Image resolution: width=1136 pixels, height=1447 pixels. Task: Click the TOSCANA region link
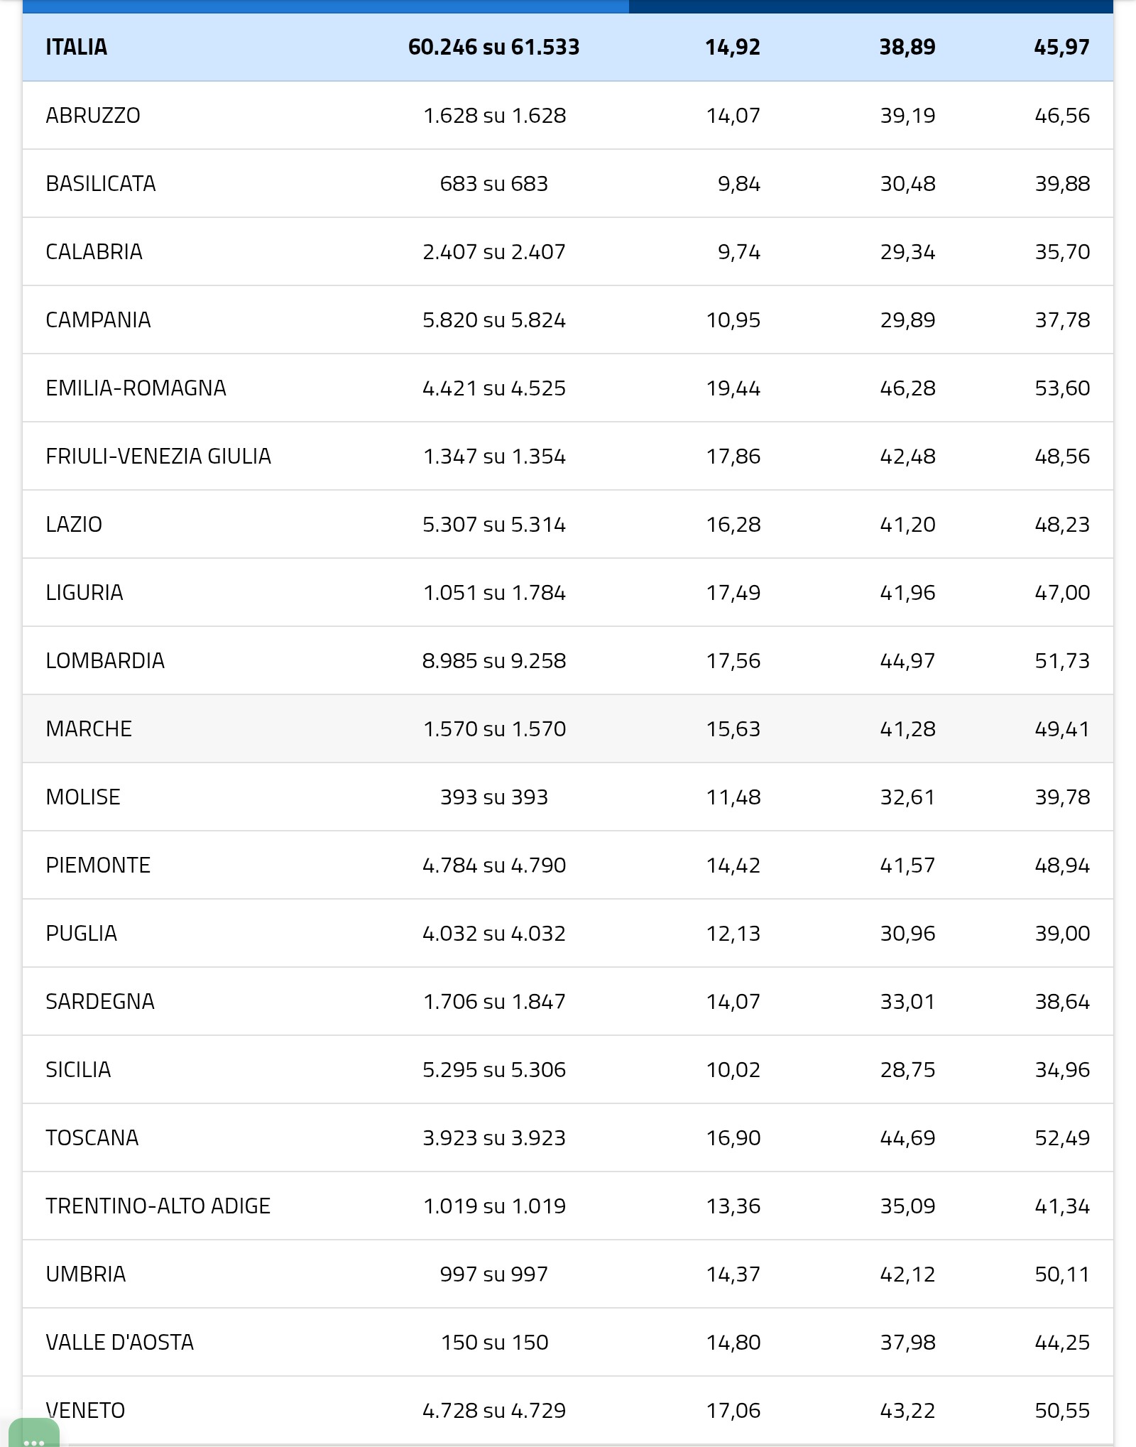tap(92, 1137)
